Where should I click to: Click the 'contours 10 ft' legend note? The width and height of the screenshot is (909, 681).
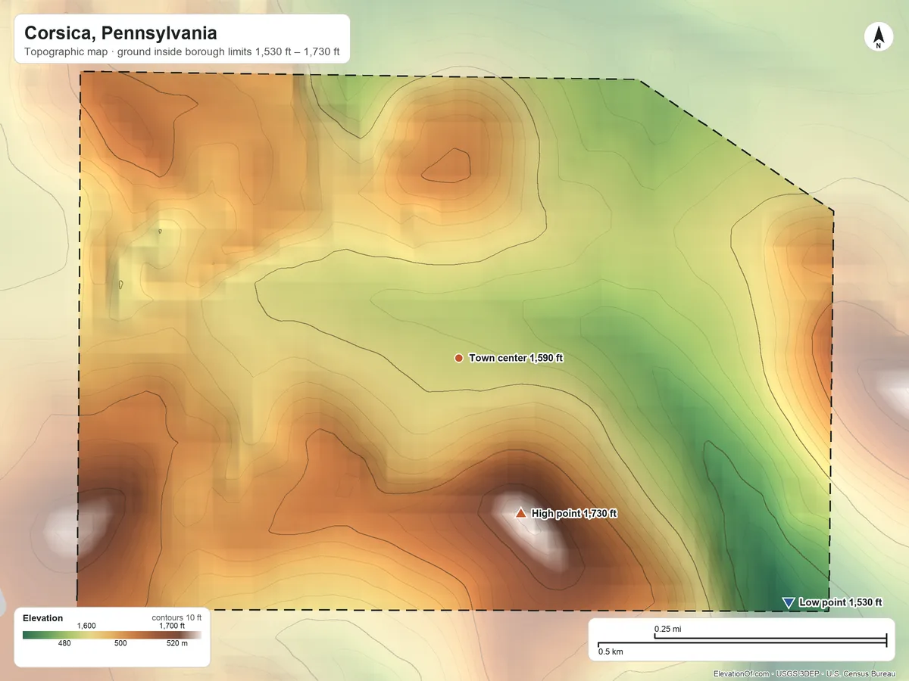(x=177, y=617)
